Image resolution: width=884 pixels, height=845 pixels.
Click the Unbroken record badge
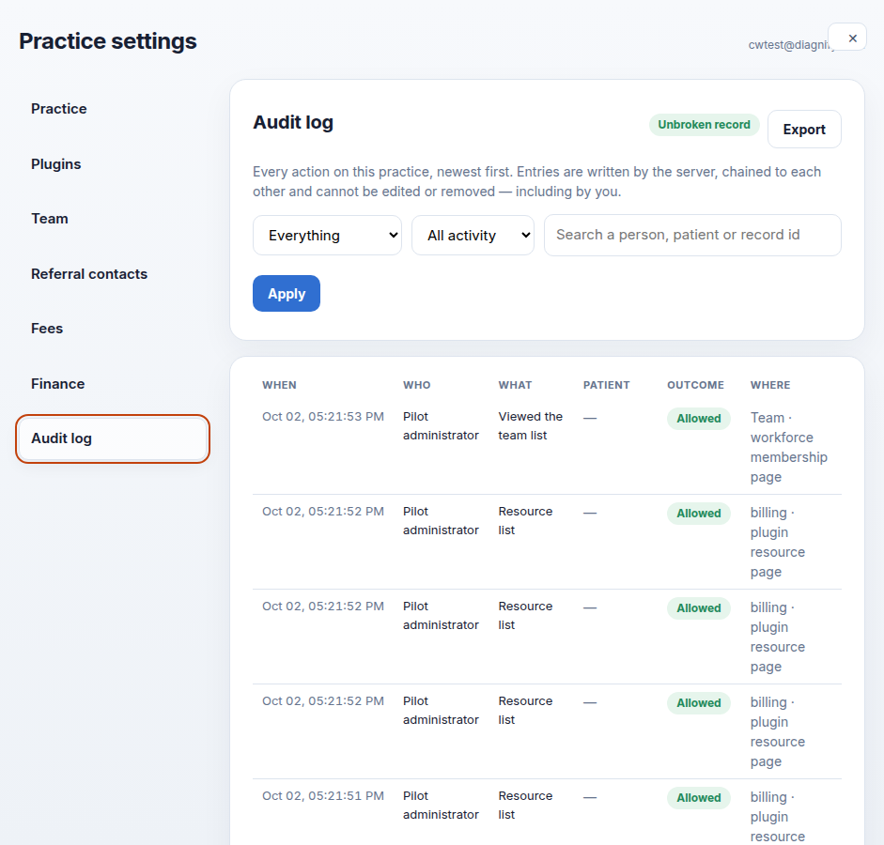(x=704, y=125)
